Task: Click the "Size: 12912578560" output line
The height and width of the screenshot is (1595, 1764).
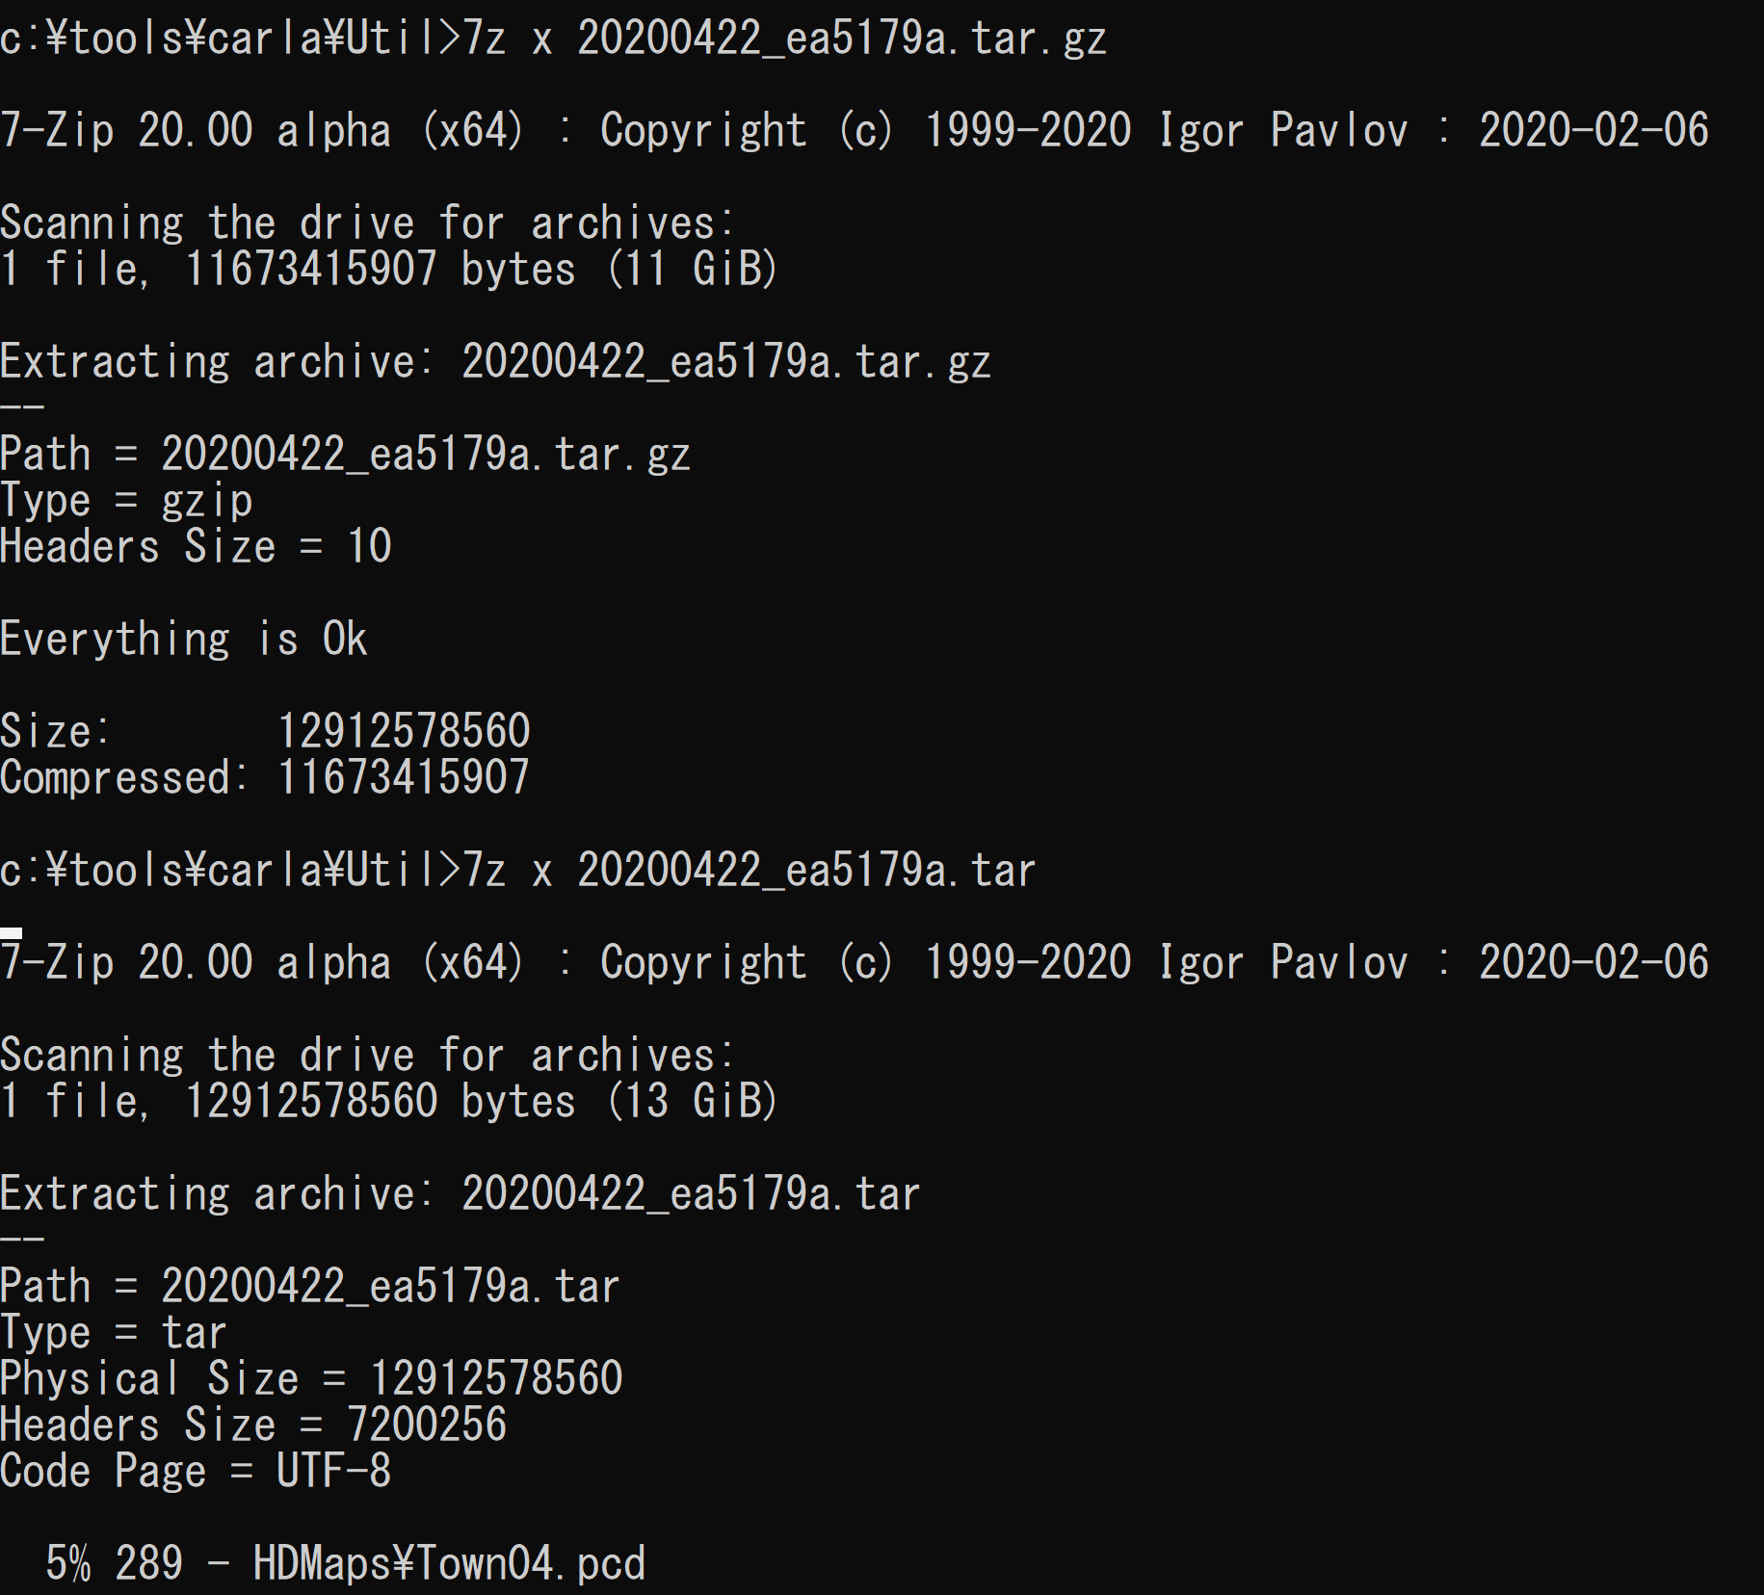Action: coord(265,731)
